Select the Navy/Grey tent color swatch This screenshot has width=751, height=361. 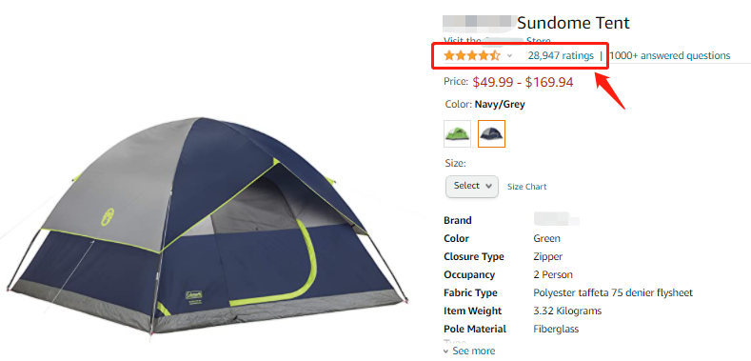coord(491,133)
